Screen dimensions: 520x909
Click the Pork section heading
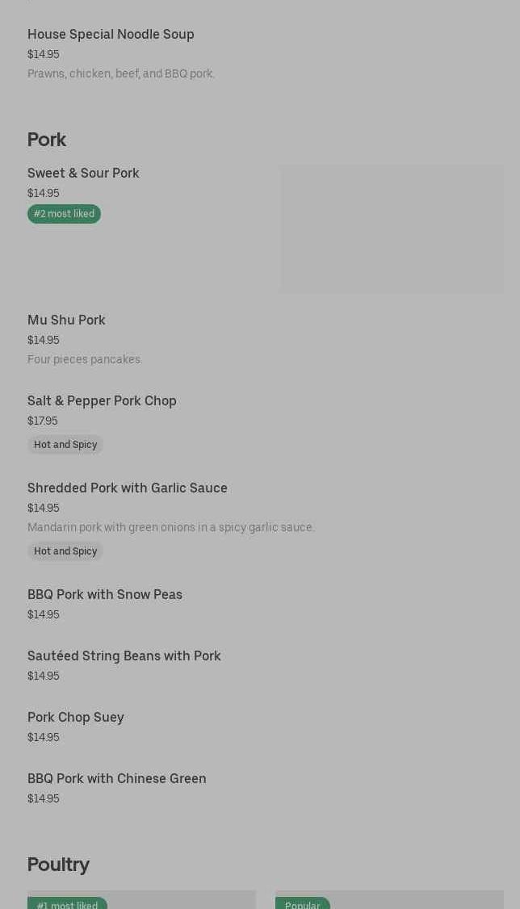47,140
